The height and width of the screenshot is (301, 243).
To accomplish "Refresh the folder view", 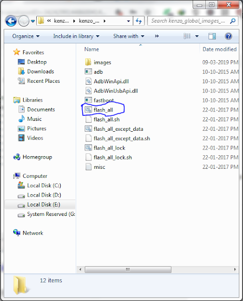I will pos(138,21).
